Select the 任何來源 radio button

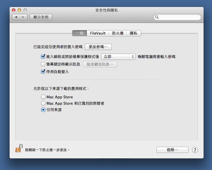(x=43, y=110)
